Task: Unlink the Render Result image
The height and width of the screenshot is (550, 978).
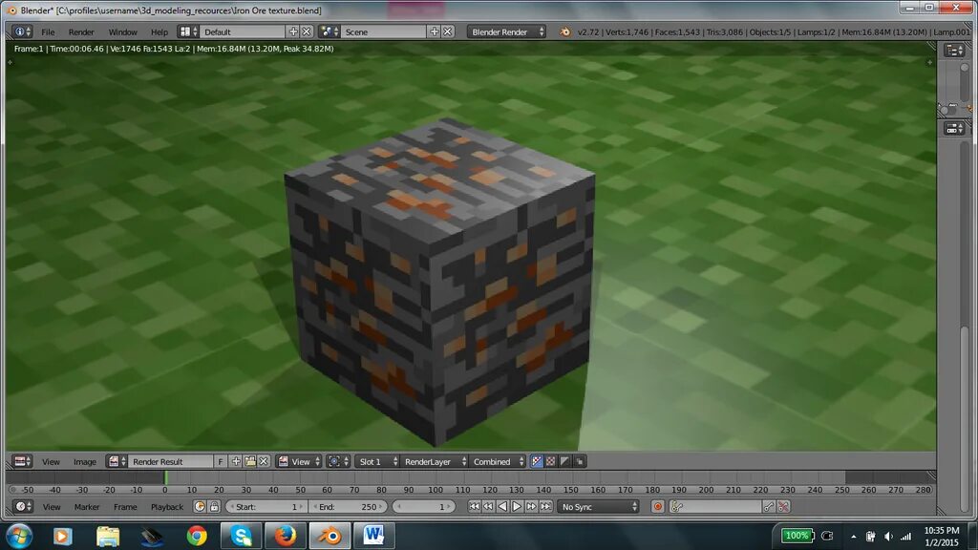Action: (x=264, y=461)
